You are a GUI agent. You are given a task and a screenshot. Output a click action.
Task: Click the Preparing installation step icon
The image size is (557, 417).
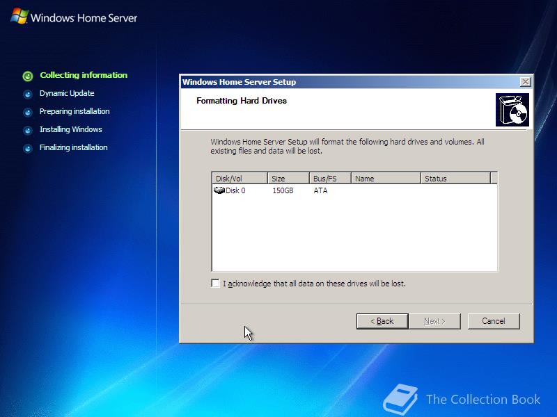[28, 113]
